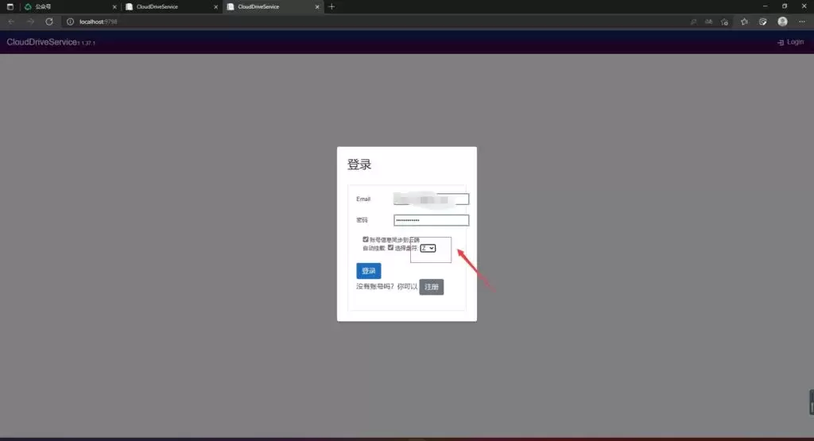This screenshot has width=814, height=441.
Task: Click the Login link in the header
Action: (791, 42)
